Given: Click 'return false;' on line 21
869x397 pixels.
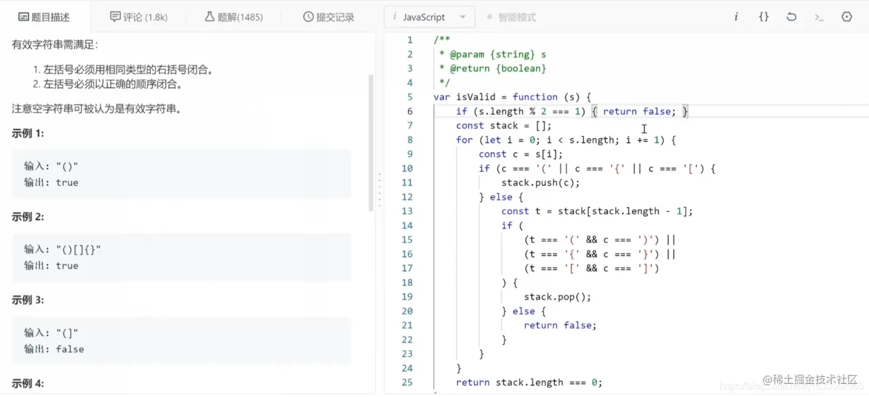Looking at the screenshot, I should tap(560, 325).
